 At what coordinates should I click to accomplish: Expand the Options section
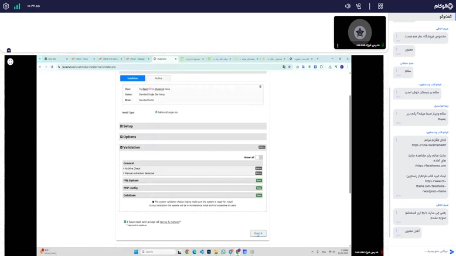pyautogui.click(x=129, y=137)
